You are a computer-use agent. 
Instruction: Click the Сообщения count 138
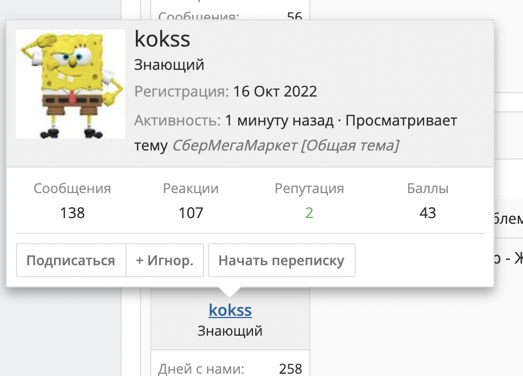[72, 213]
